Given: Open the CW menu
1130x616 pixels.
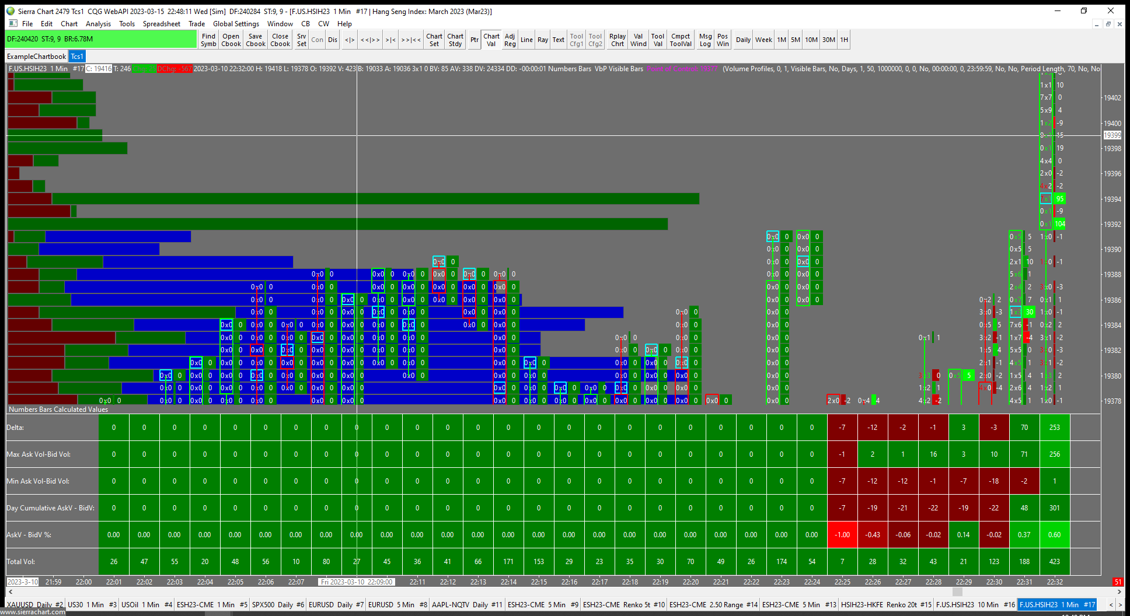Looking at the screenshot, I should coord(324,24).
